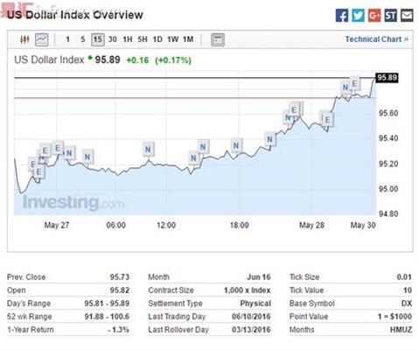Switch to area line chart type
418x351 pixels.
41,39
